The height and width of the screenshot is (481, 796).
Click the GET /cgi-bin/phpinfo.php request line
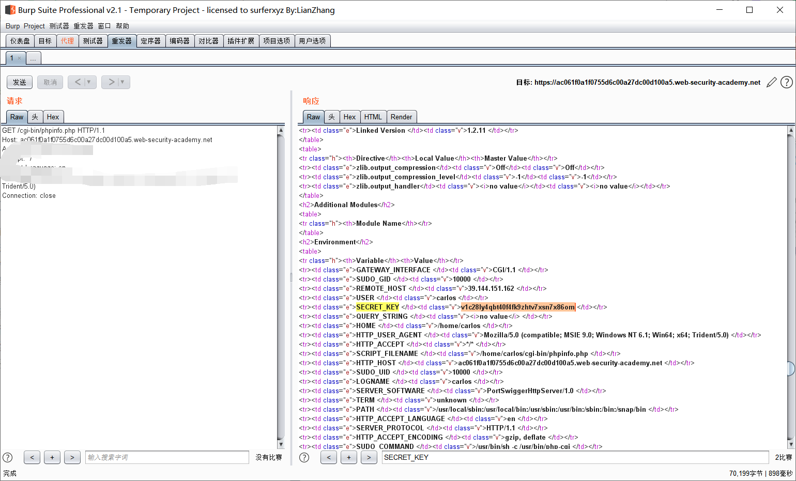coord(54,130)
